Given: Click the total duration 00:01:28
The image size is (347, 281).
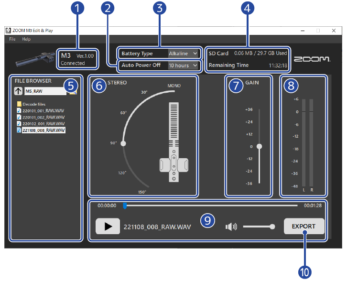Looking at the screenshot, I should tap(313, 205).
